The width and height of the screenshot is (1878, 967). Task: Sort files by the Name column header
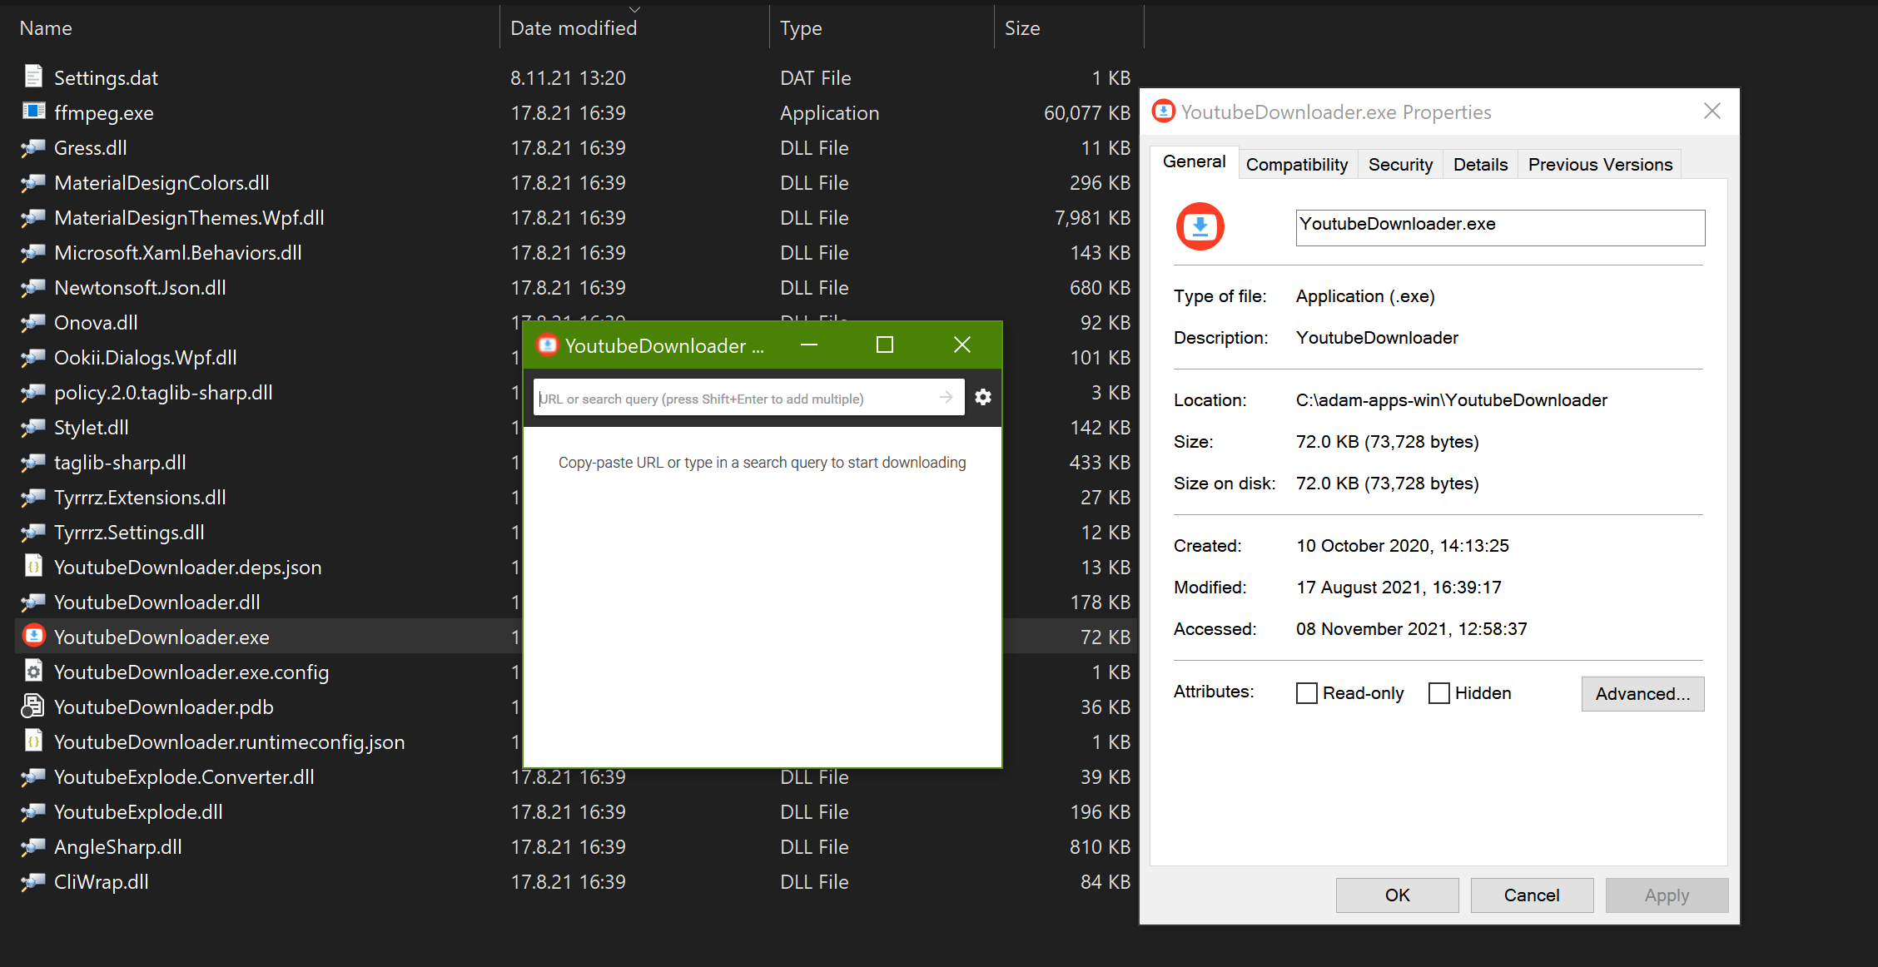[x=46, y=27]
